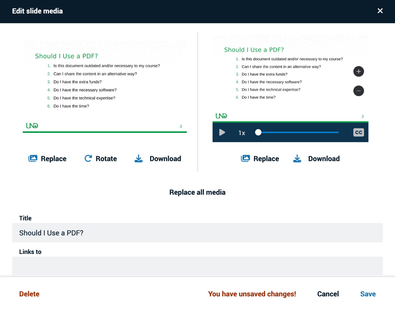395x309 pixels.
Task: Close the Edit slide media dialog
Action: [x=380, y=11]
